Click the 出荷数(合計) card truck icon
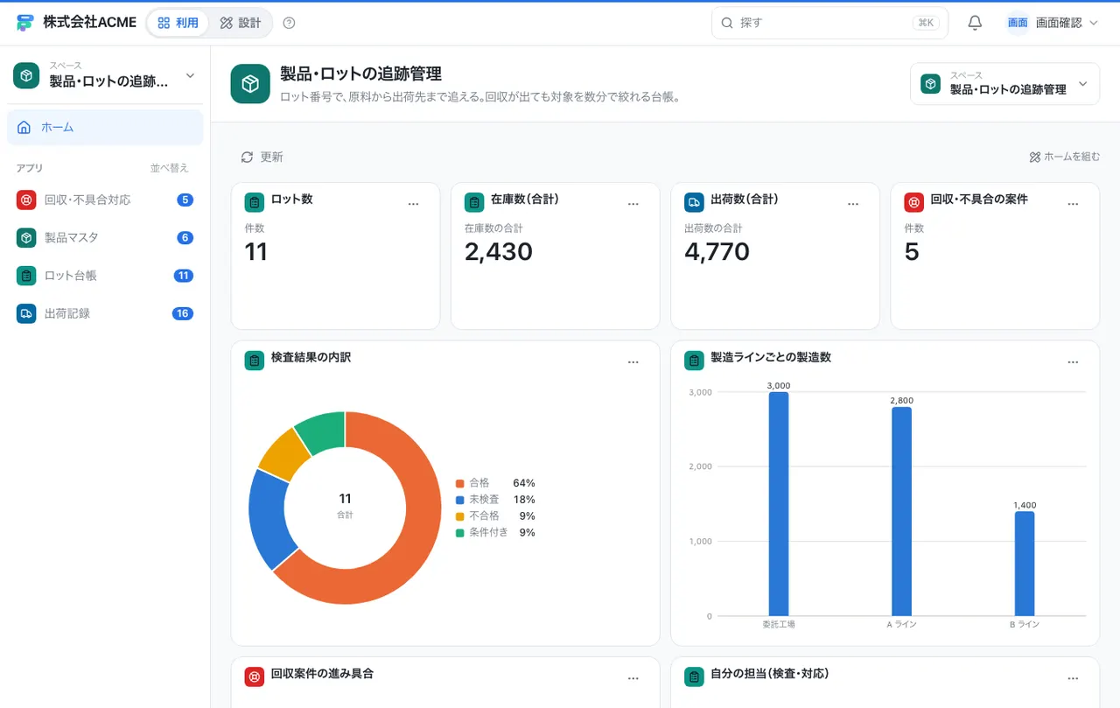 coord(694,203)
